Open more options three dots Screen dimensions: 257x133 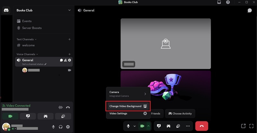188,126
